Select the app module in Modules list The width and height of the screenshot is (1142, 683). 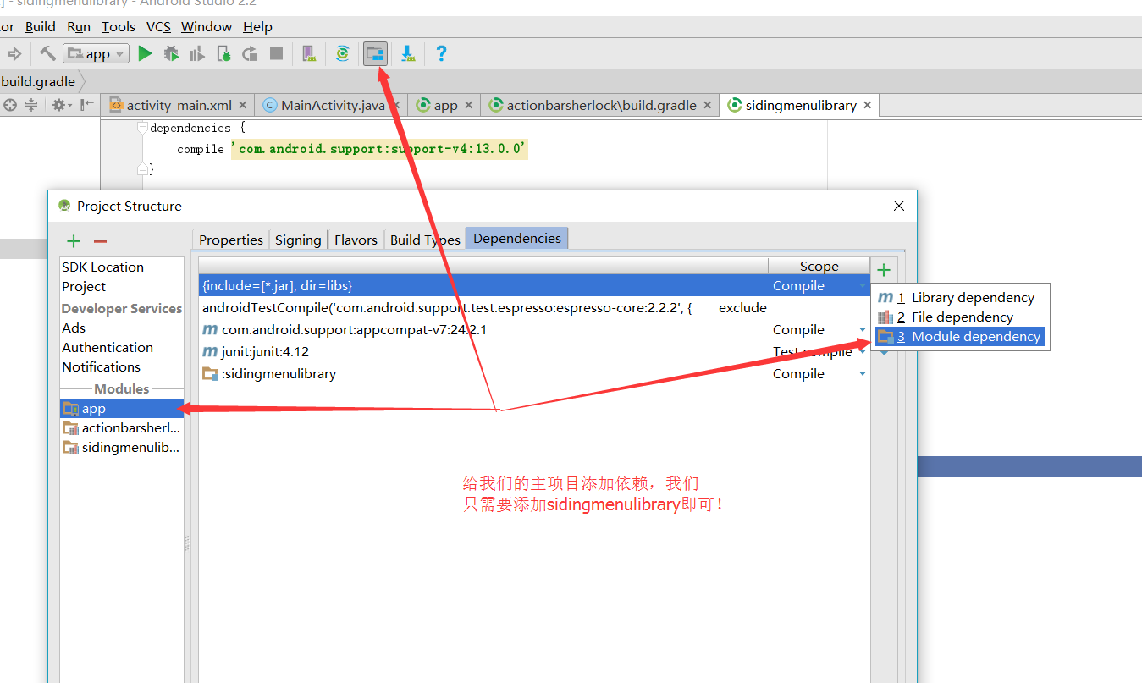click(122, 409)
